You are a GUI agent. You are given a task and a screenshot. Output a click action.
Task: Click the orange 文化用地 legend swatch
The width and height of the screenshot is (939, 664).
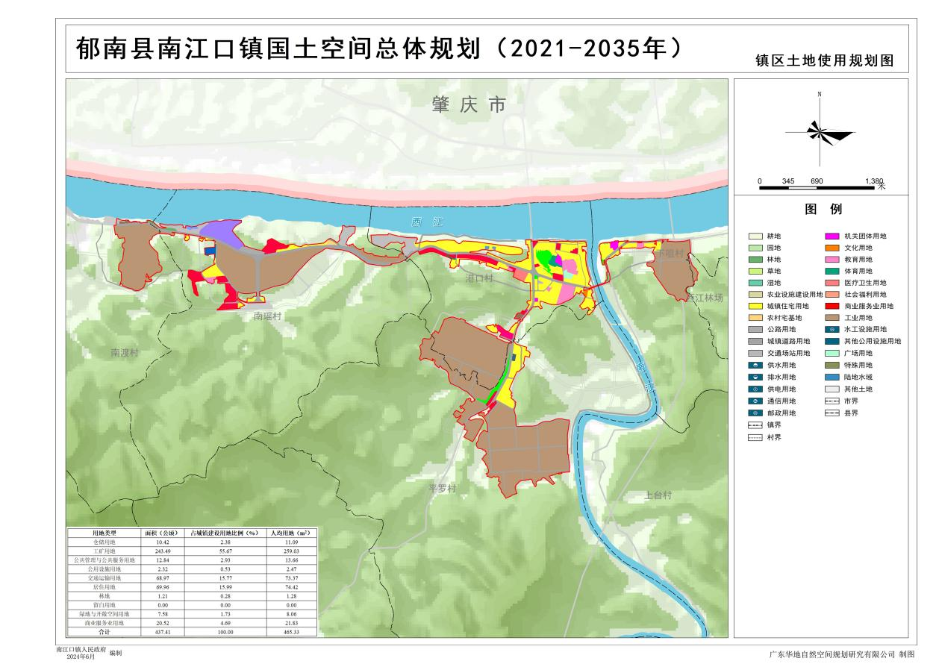point(832,248)
